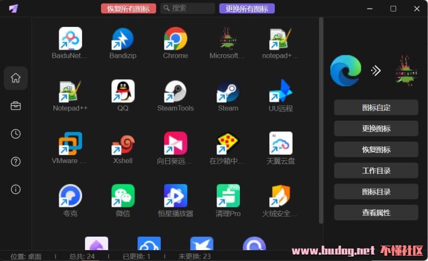
Task: Select the BaiduNetdisk shortcut icon
Action: click(x=70, y=39)
